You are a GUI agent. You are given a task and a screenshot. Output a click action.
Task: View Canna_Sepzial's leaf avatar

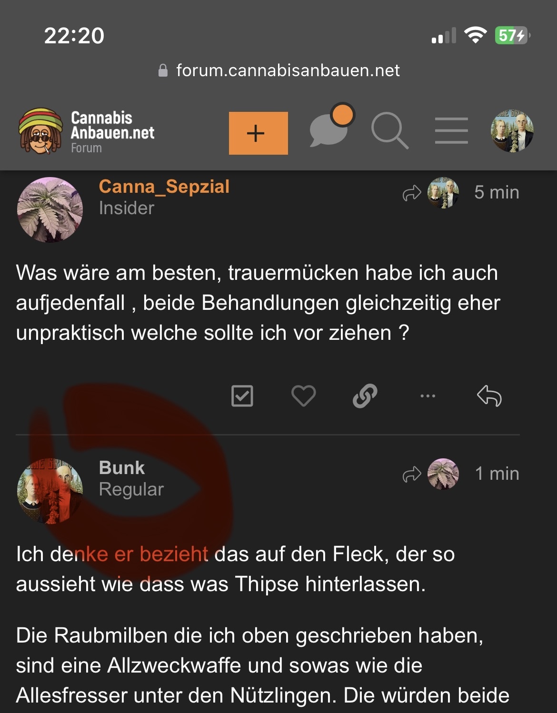50,210
